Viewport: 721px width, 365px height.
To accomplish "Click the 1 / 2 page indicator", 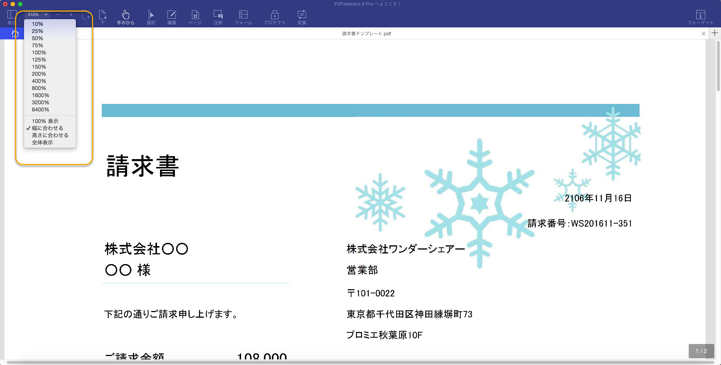I will pyautogui.click(x=701, y=351).
